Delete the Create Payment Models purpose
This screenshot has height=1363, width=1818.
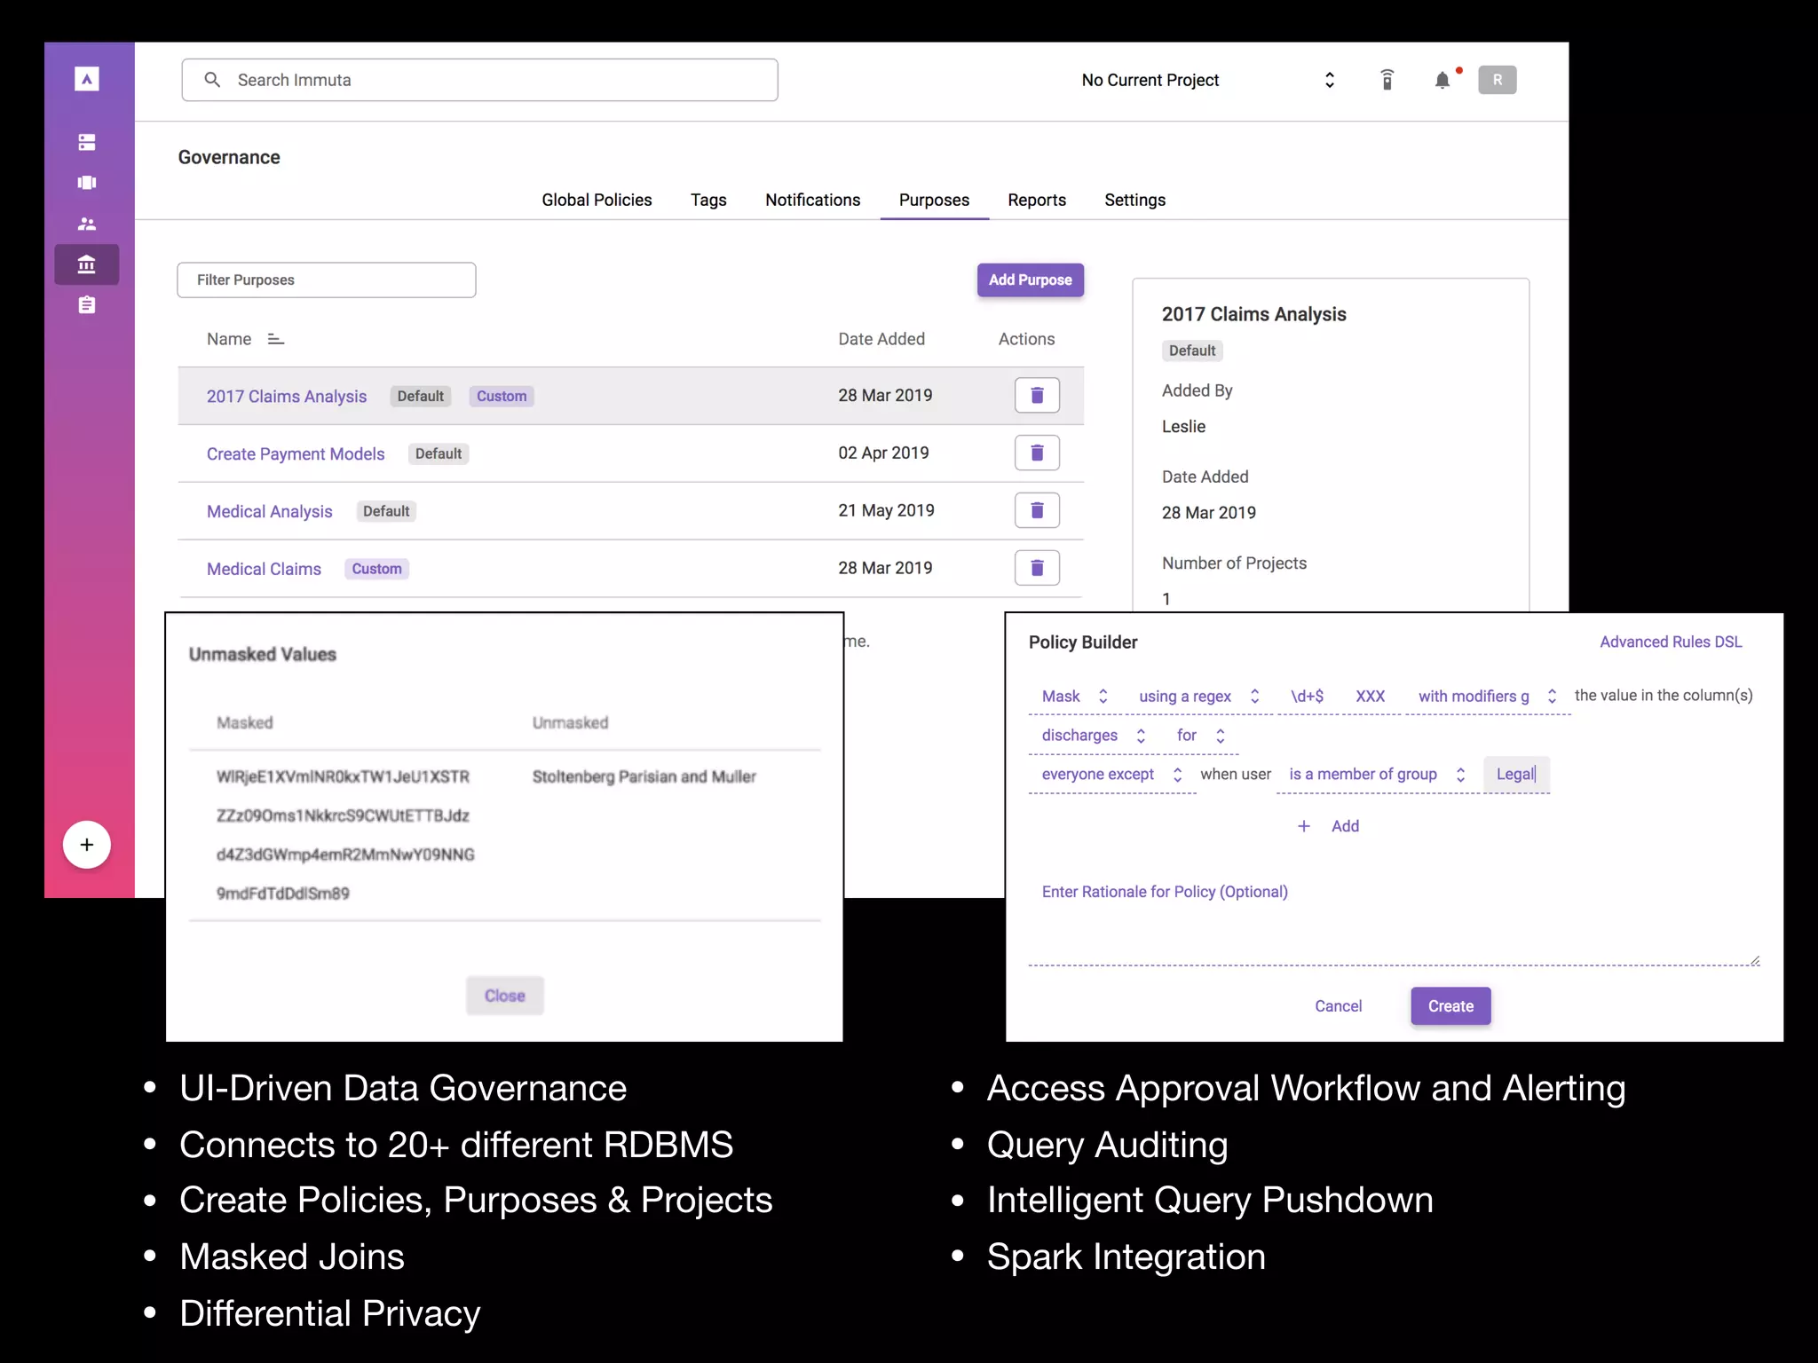1037,453
